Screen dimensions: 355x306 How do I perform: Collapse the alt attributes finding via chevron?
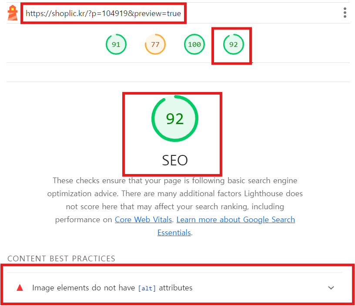pos(331,287)
